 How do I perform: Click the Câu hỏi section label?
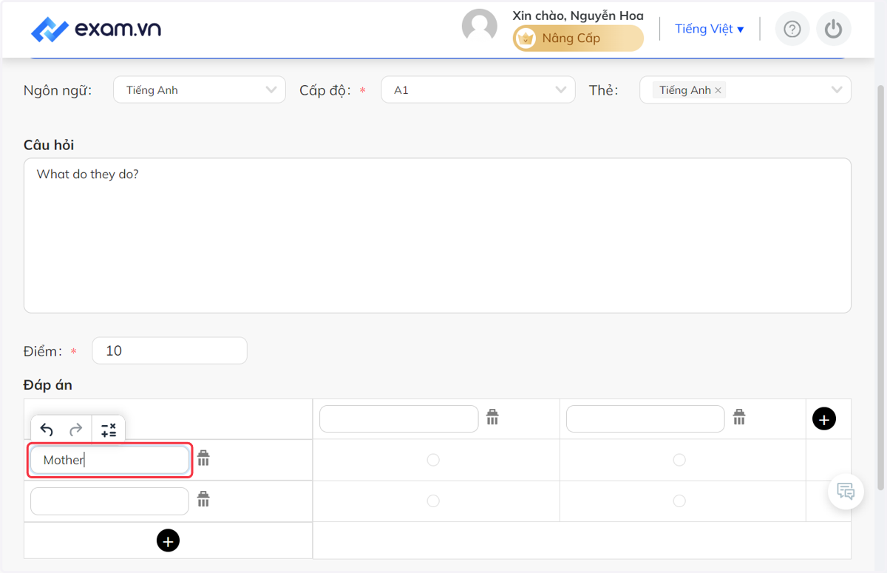(49, 145)
